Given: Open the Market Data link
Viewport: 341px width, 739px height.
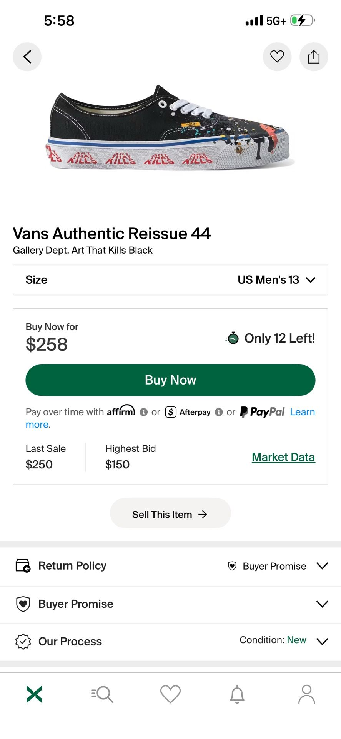Looking at the screenshot, I should click(x=283, y=457).
